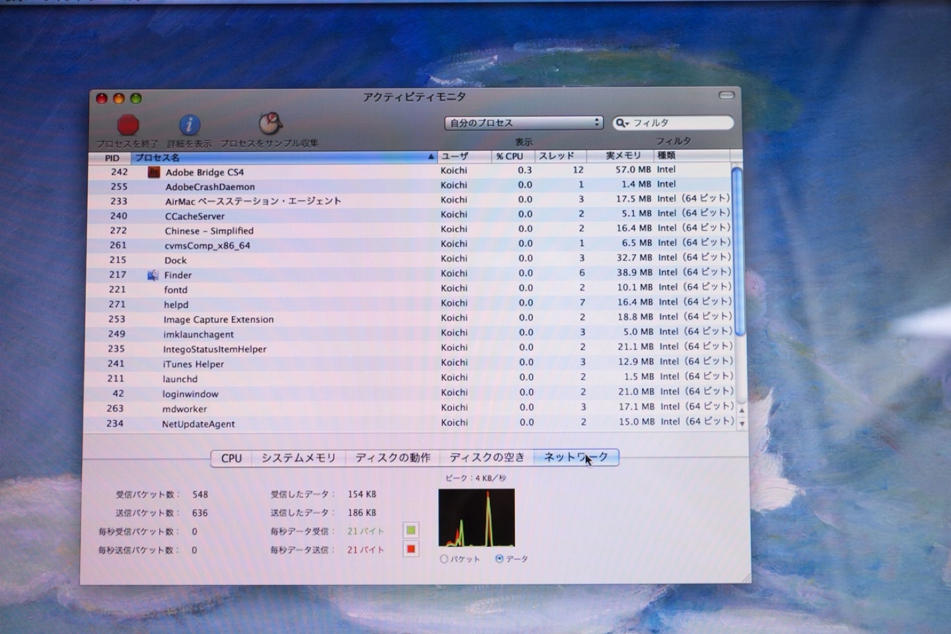Sort by the スレッド column header
Image resolution: width=951 pixels, height=634 pixels.
(x=560, y=156)
